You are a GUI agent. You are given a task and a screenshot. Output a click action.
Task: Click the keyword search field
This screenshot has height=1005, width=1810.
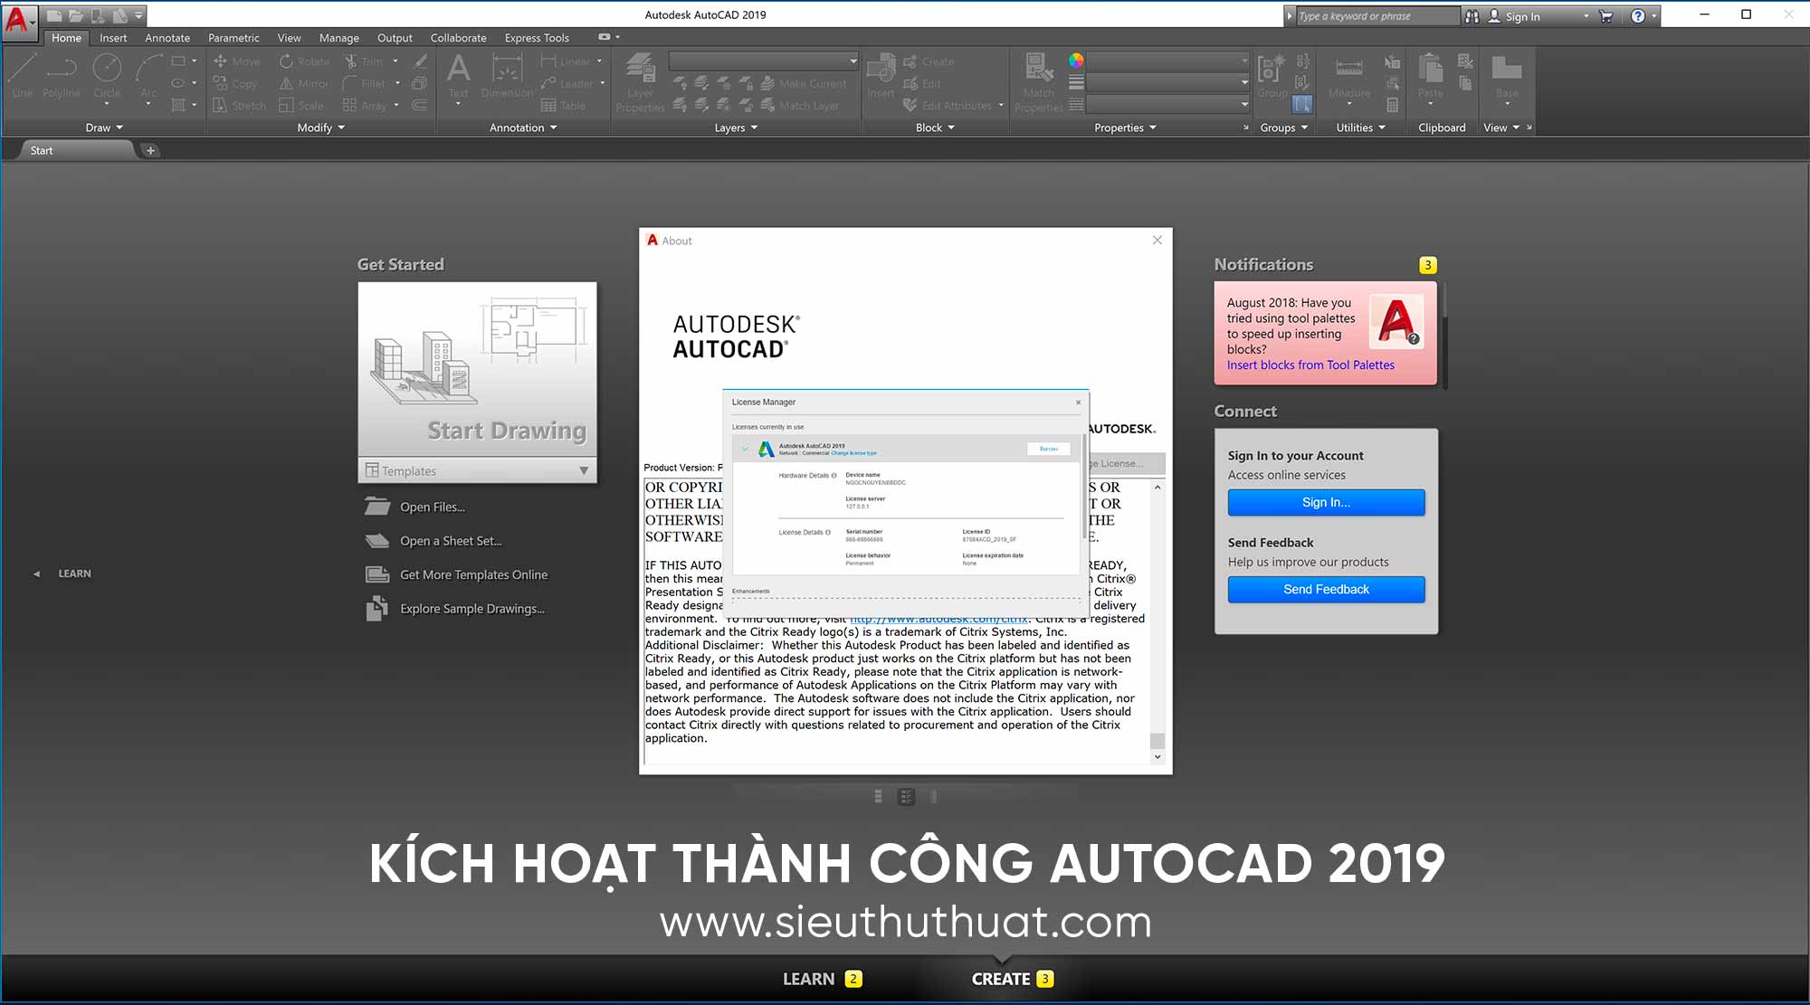pyautogui.click(x=1376, y=15)
